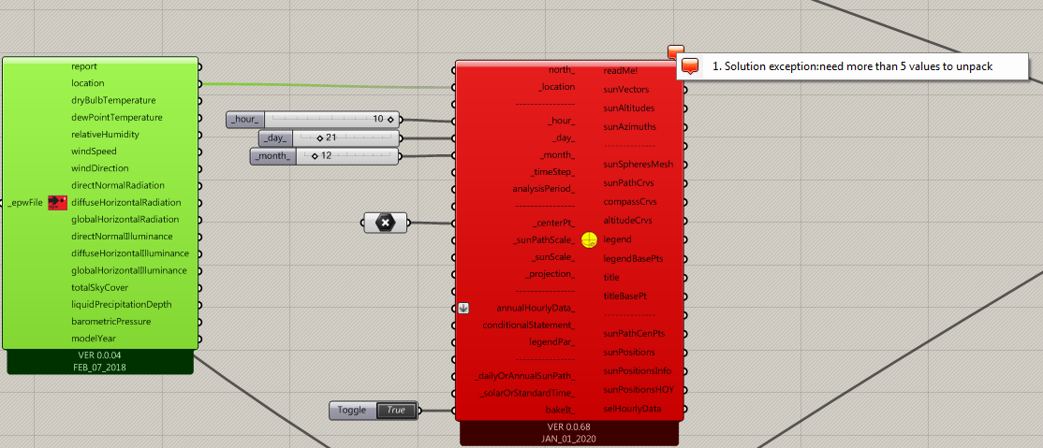Image resolution: width=1043 pixels, height=448 pixels.
Task: Click the barometricPressure output
Action: point(110,322)
